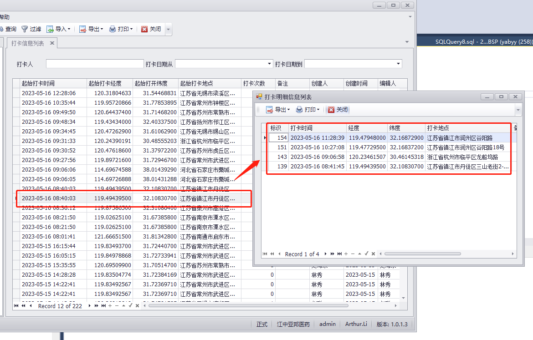
Task: Click the 关闭 button in main toolbar
Action: (x=151, y=29)
